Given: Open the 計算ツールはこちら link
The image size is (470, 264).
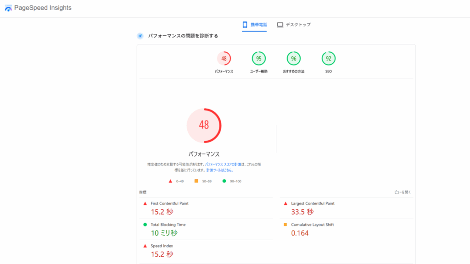Looking at the screenshot, I should [219, 170].
